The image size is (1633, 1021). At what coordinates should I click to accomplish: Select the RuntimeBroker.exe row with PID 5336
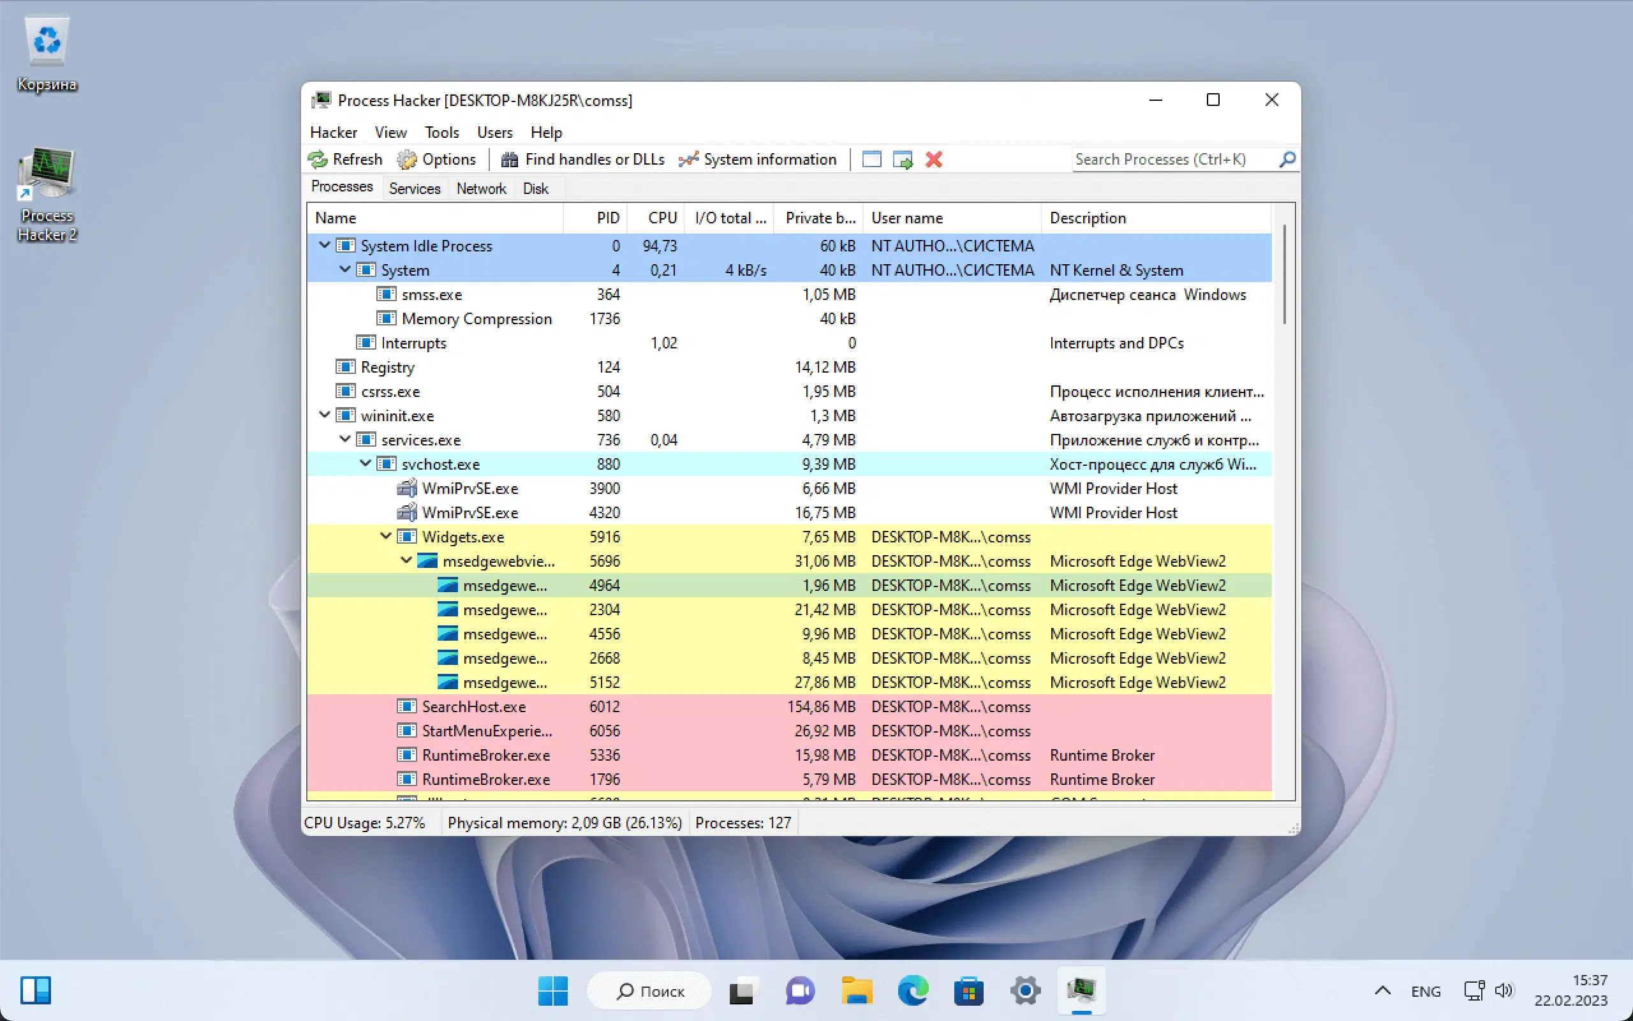tap(790, 756)
